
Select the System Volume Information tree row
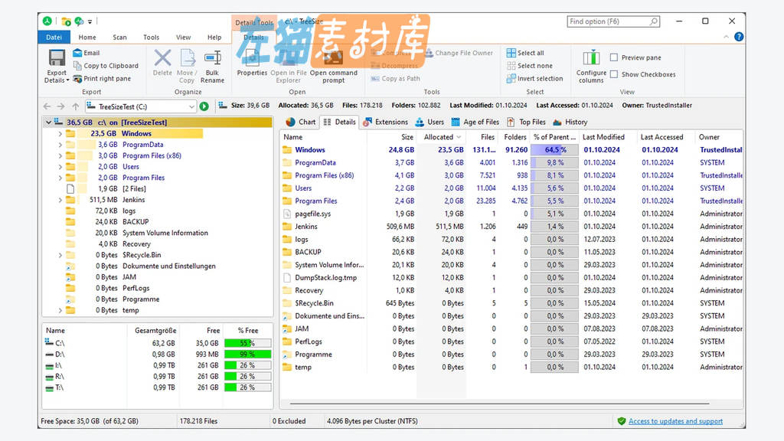tap(165, 233)
